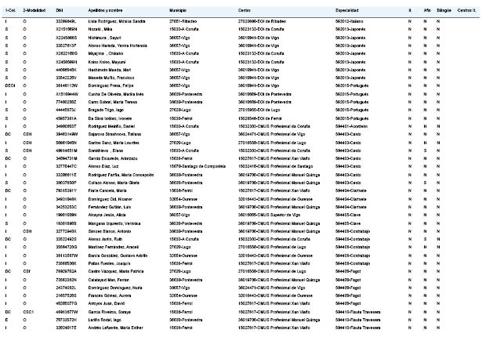Screen dimensions: 482x344
Task: Select the Dominguez Presa, Felipe row
Action: click(241, 85)
